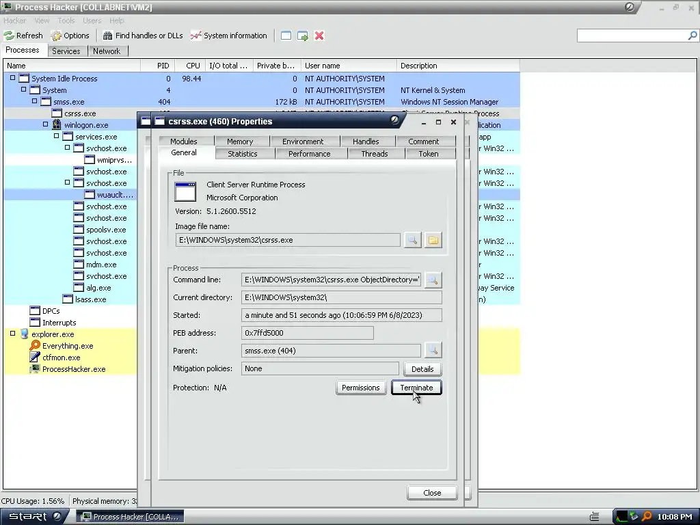Open the Handles tab in Properties

coord(366,142)
